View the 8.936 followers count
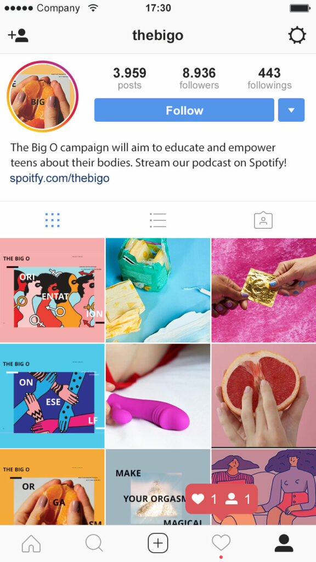 [199, 78]
